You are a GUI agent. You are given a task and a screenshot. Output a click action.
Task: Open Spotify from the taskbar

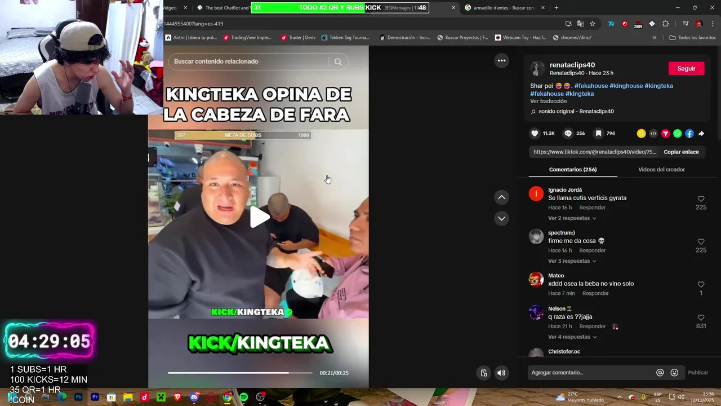point(243,397)
